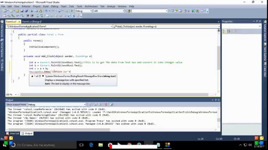The image size is (268, 150).
Task: Open the Refactor menu
Action: pyautogui.click(x=26, y=6)
